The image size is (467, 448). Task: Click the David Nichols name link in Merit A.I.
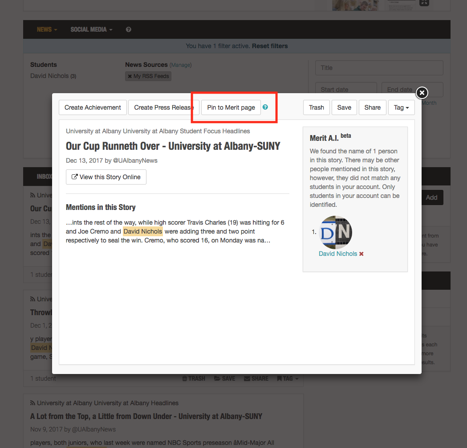coord(338,254)
